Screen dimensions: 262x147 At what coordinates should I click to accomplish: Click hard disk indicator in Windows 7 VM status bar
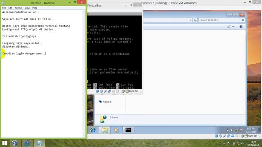(x=217, y=136)
